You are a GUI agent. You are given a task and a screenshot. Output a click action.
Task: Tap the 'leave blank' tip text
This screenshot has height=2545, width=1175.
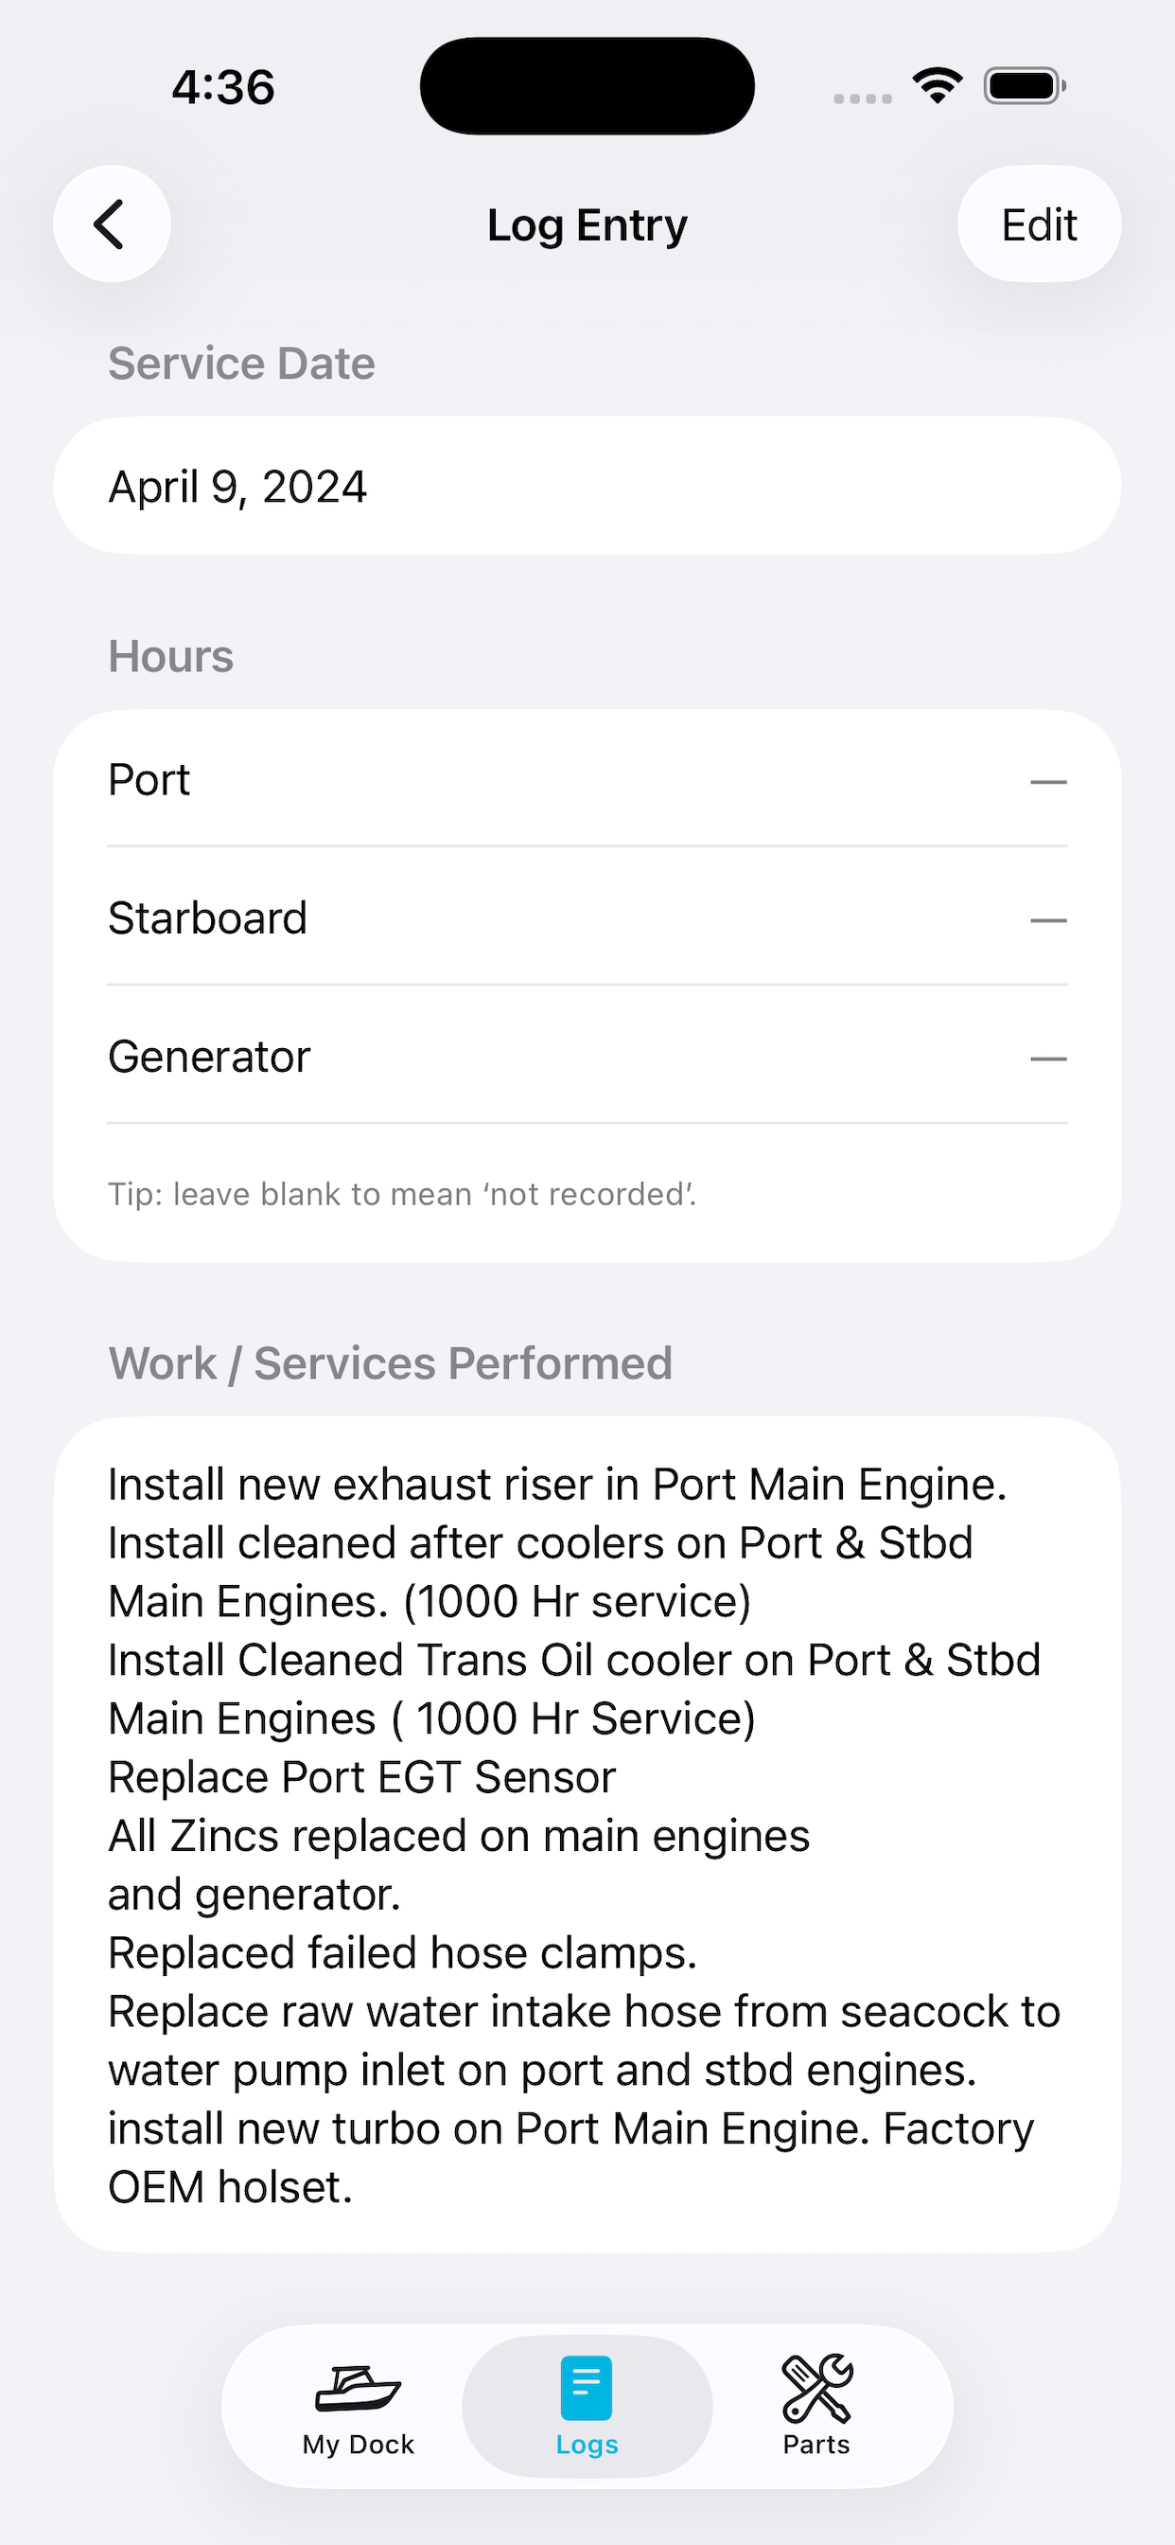pyautogui.click(x=402, y=1195)
